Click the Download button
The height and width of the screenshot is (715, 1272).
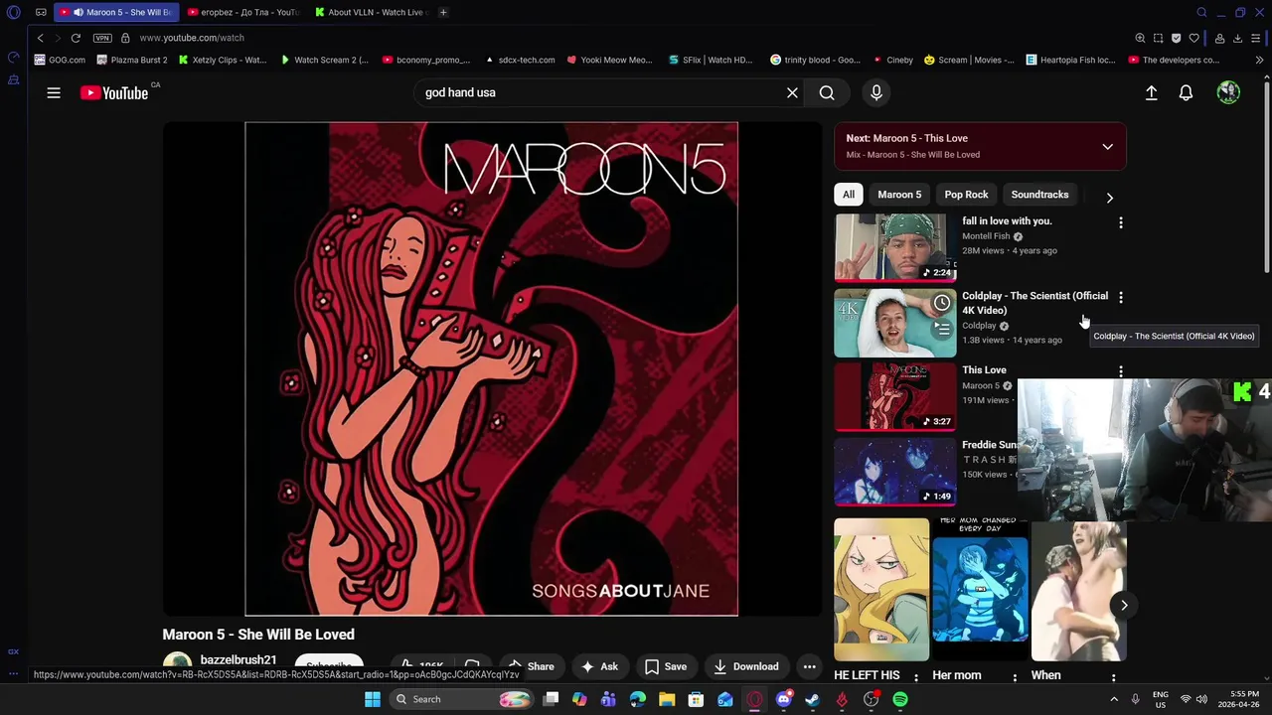[x=745, y=666]
